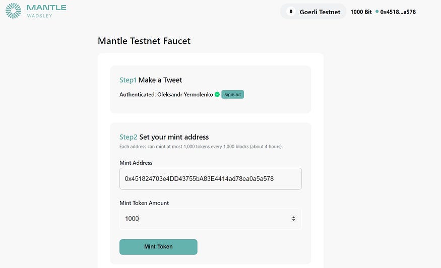
Task: Open the Goerli Testnet network selector
Action: pyautogui.click(x=313, y=12)
